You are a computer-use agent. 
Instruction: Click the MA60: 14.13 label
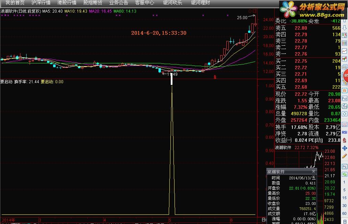coord(125,11)
